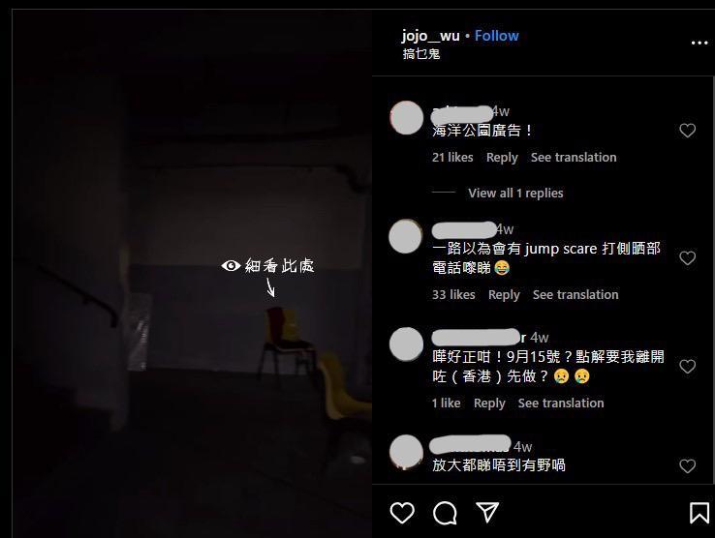The width and height of the screenshot is (715, 538).
Task: Click the dark video on the chair
Action: tap(288, 342)
